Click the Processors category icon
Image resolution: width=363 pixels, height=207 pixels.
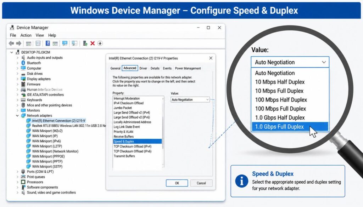tap(23, 182)
